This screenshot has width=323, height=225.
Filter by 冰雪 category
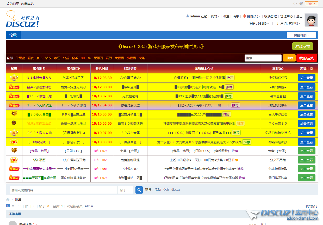click(x=57, y=58)
